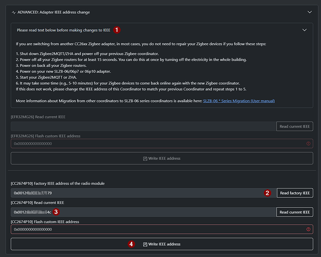Focus CC2674P10 read current IEEE field
Image resolution: width=321 pixels, height=257 pixels.
coord(144,212)
